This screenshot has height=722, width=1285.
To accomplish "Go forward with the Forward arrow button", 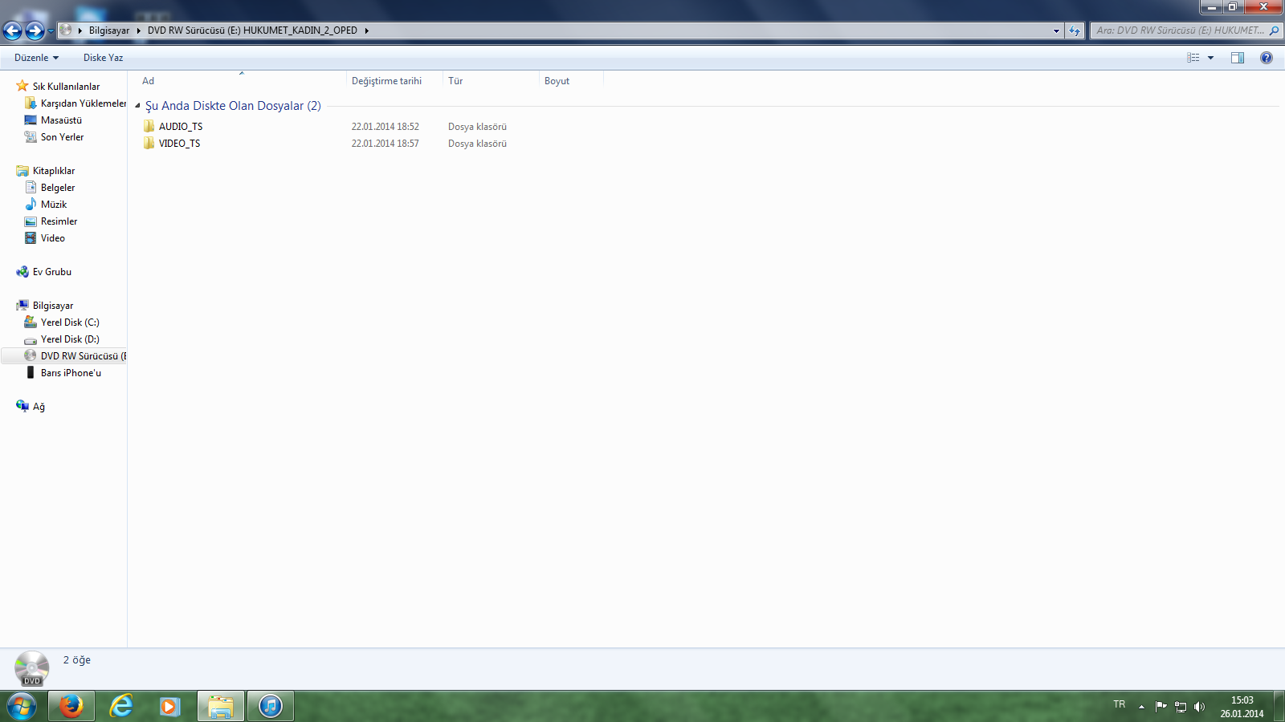I will (35, 30).
